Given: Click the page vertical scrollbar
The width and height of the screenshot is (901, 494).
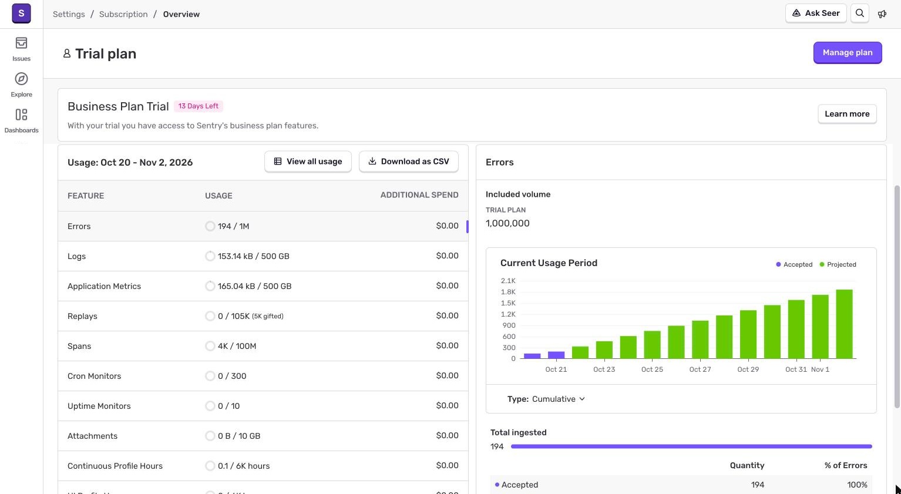Looking at the screenshot, I should (x=897, y=297).
